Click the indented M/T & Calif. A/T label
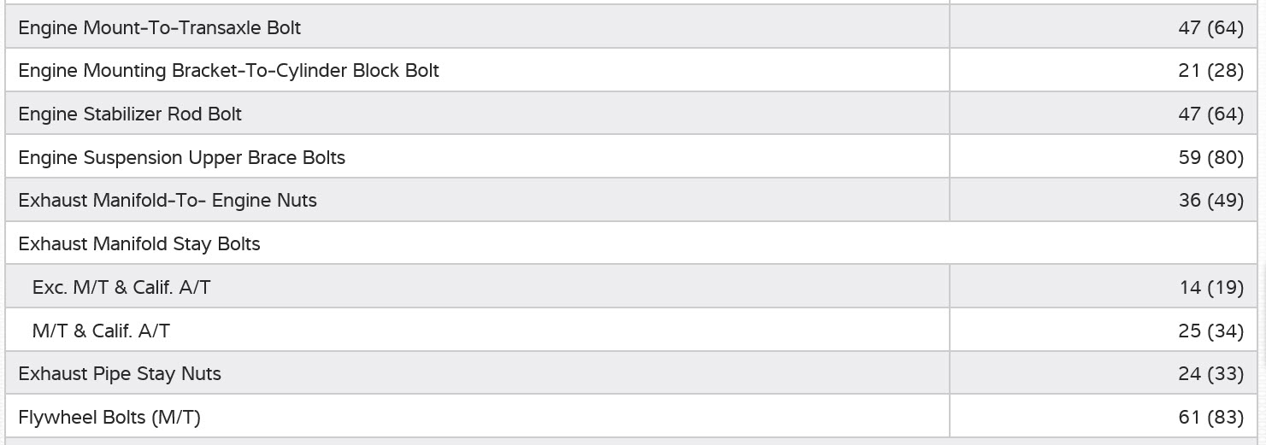The height and width of the screenshot is (445, 1266). tap(101, 331)
